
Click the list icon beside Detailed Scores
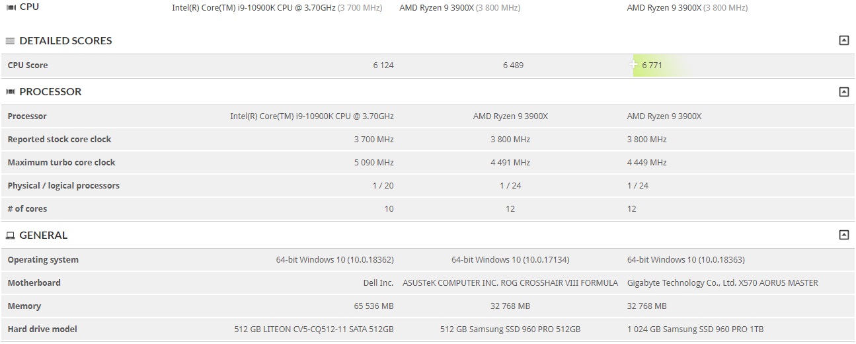[10, 41]
